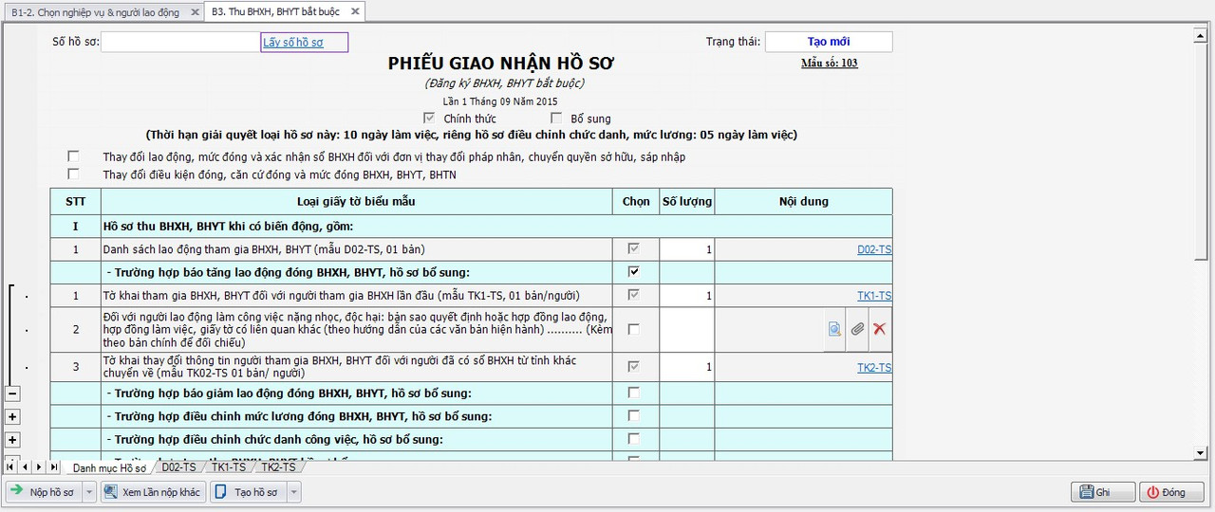1215x512 pixels.
Task: Open the TK1-TS sheet tab
Action: (x=228, y=466)
